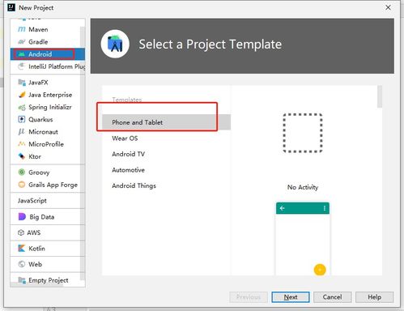404x311 pixels.
Task: Switch to Android Things templates
Action: 166,185
